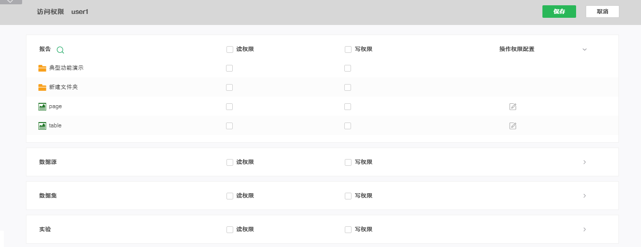Click the green 保存 button
This screenshot has width=641, height=247.
point(559,12)
